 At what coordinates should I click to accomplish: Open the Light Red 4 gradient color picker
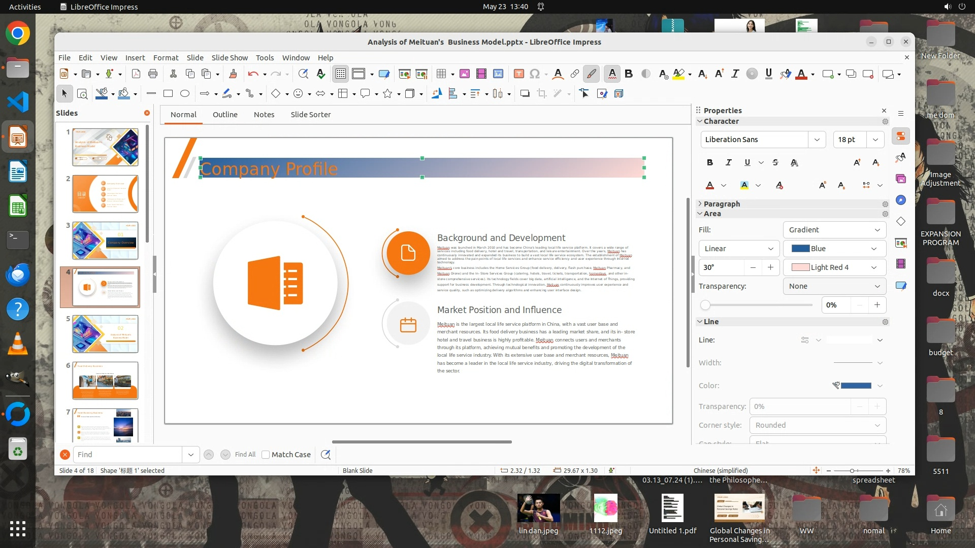tap(834, 267)
